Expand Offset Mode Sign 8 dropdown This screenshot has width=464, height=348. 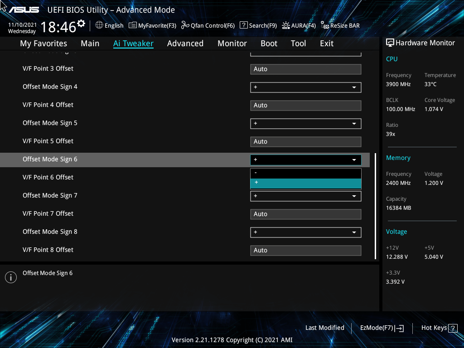[x=306, y=232]
